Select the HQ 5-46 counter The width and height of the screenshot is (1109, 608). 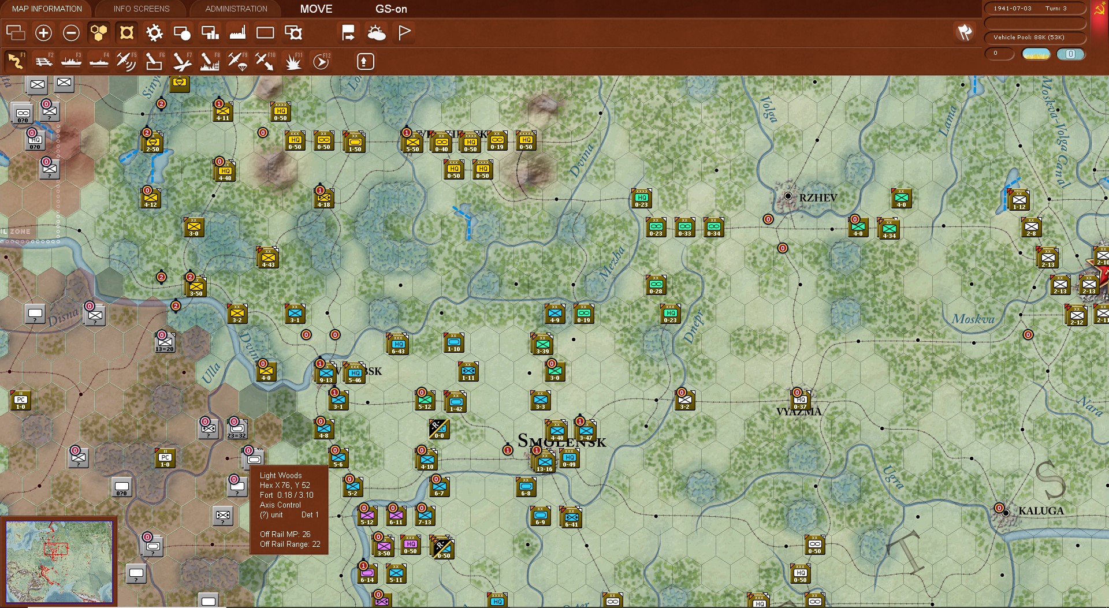[x=355, y=374]
